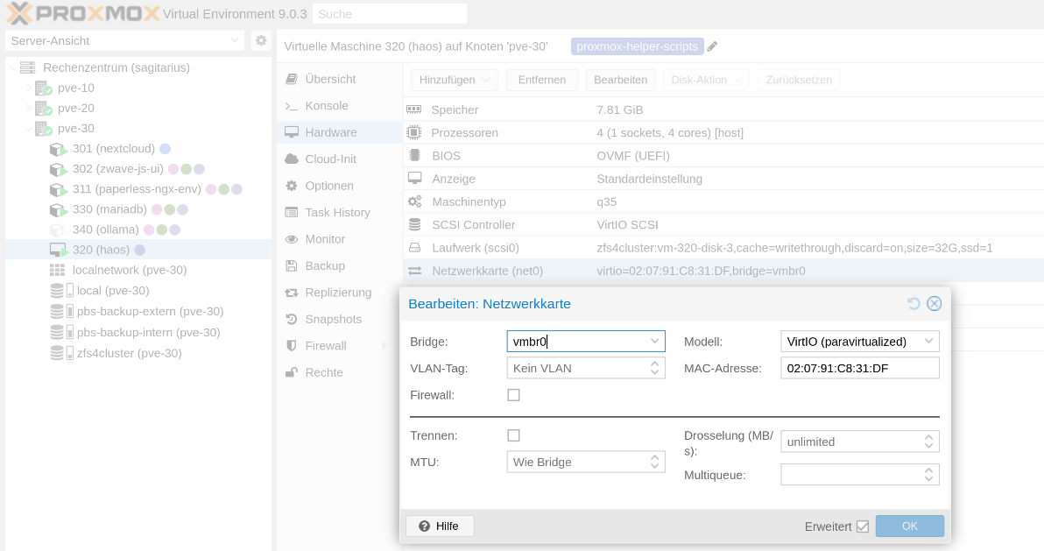Increase the VLAN-Tag spinner value

(x=655, y=364)
